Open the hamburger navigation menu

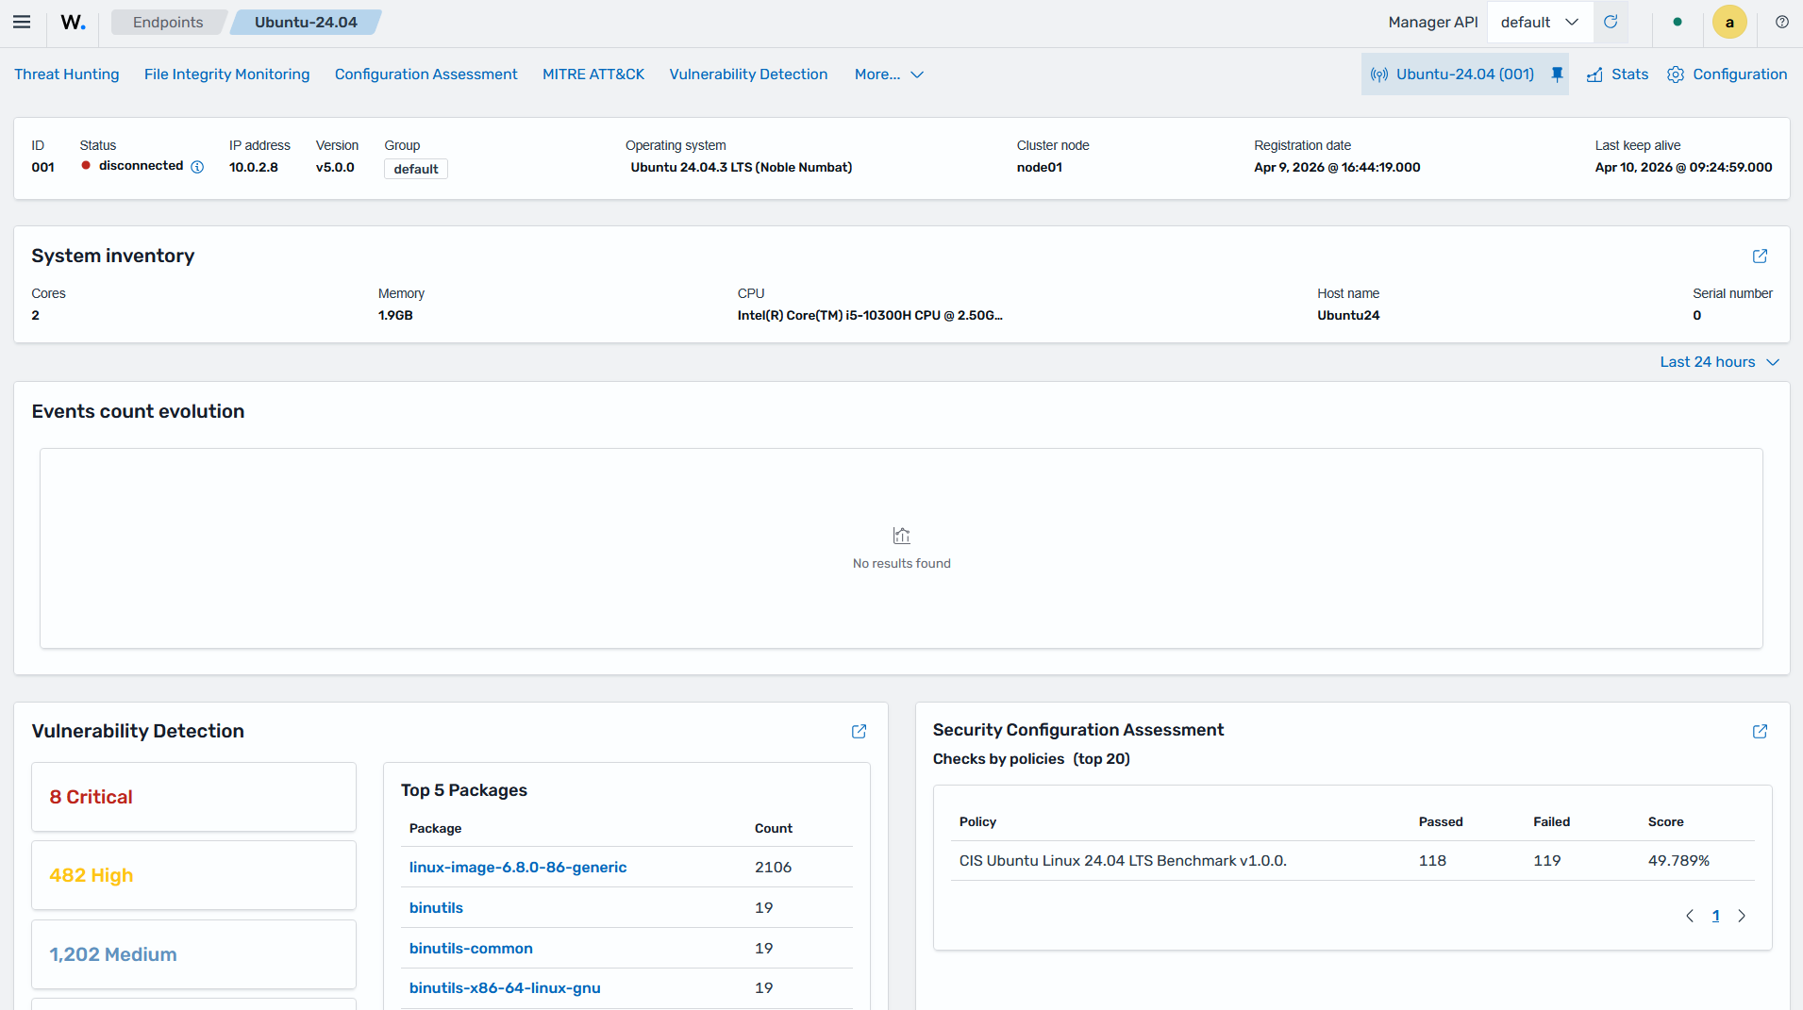(x=22, y=22)
